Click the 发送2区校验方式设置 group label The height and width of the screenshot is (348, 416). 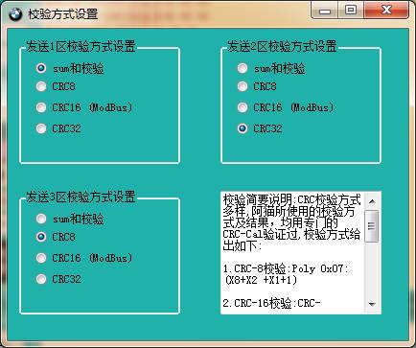click(x=282, y=47)
